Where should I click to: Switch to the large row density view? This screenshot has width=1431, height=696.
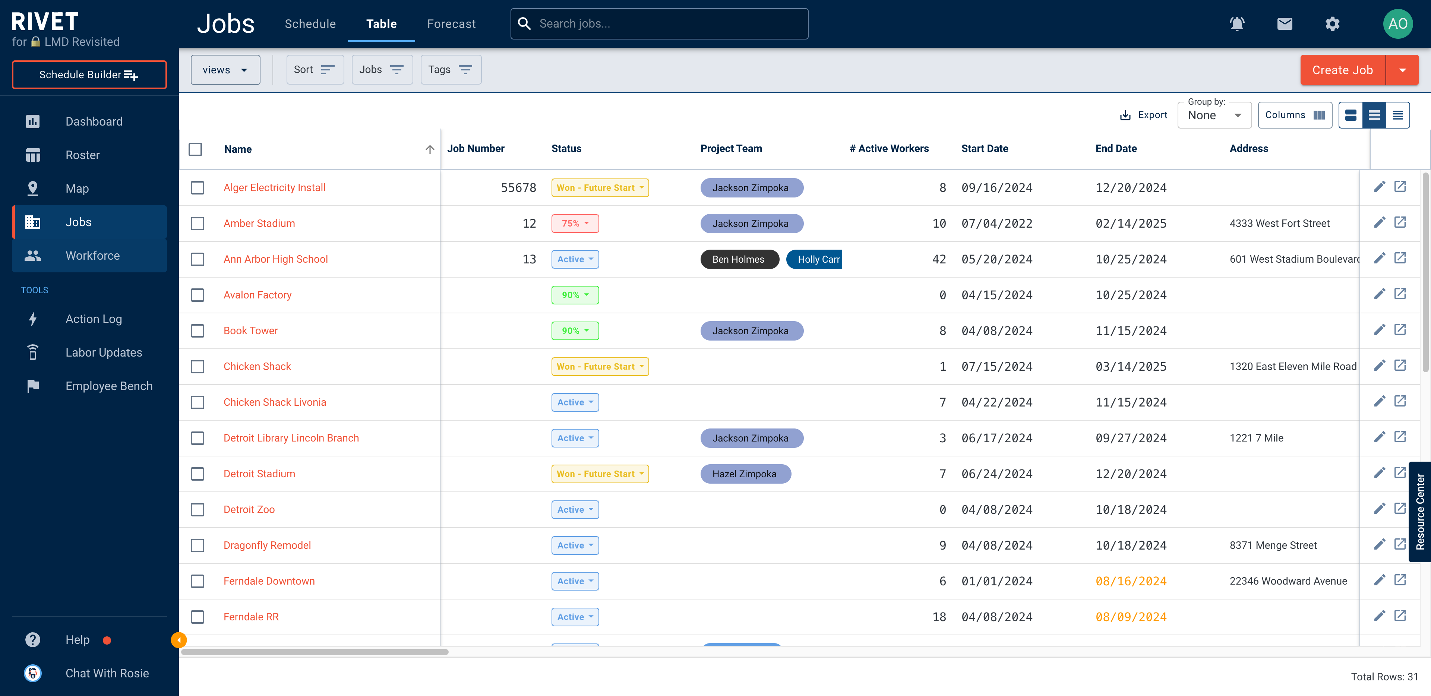point(1351,115)
